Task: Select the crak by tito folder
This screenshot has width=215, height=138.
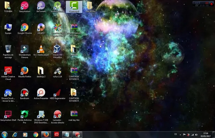Action: pos(90,6)
